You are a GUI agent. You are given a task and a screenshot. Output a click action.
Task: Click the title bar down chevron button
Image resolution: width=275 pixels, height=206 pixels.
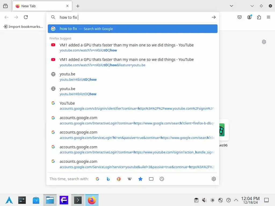(x=252, y=6)
